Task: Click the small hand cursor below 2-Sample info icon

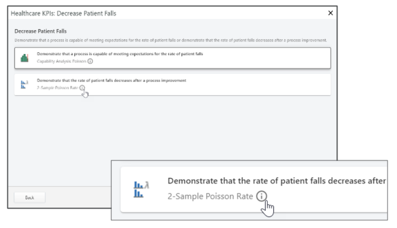Action: [85, 94]
